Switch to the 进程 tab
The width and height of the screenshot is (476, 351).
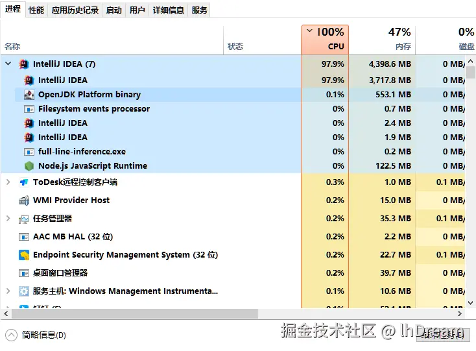click(x=13, y=9)
